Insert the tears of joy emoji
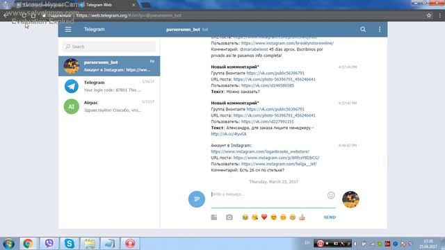445x250 pixels. tap(245, 217)
